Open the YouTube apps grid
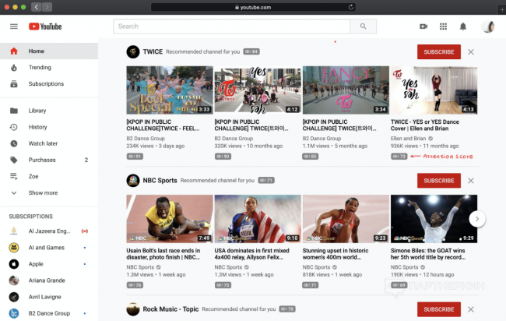Screen dimensions: 506x321 pos(443,26)
